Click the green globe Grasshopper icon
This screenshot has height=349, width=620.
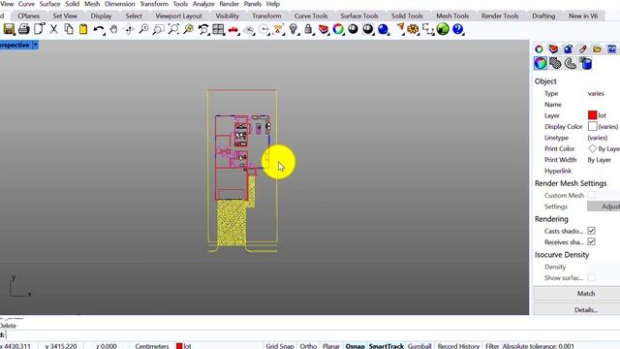443,29
